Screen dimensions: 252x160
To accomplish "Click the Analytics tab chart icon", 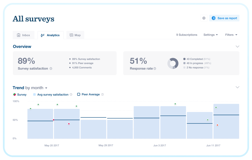I will 42,35.
